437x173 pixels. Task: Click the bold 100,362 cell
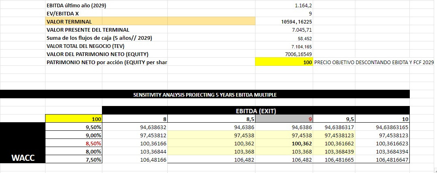tap(284, 143)
